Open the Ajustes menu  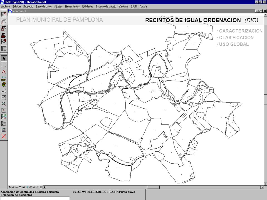coord(58,6)
